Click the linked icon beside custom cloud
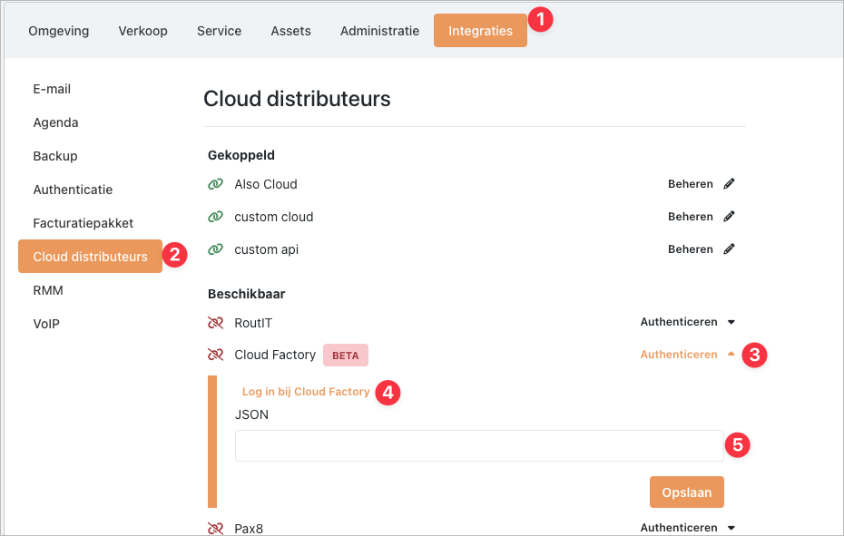 pos(215,217)
